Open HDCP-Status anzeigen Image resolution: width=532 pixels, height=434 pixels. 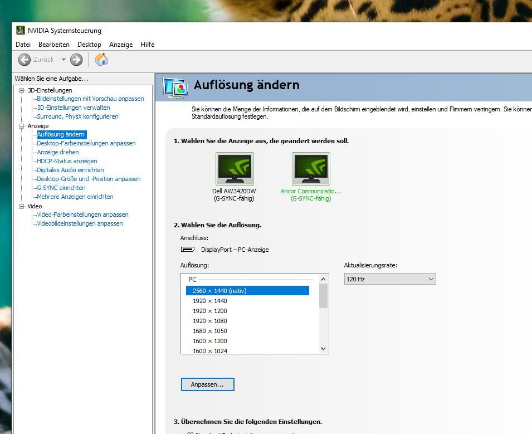point(67,161)
